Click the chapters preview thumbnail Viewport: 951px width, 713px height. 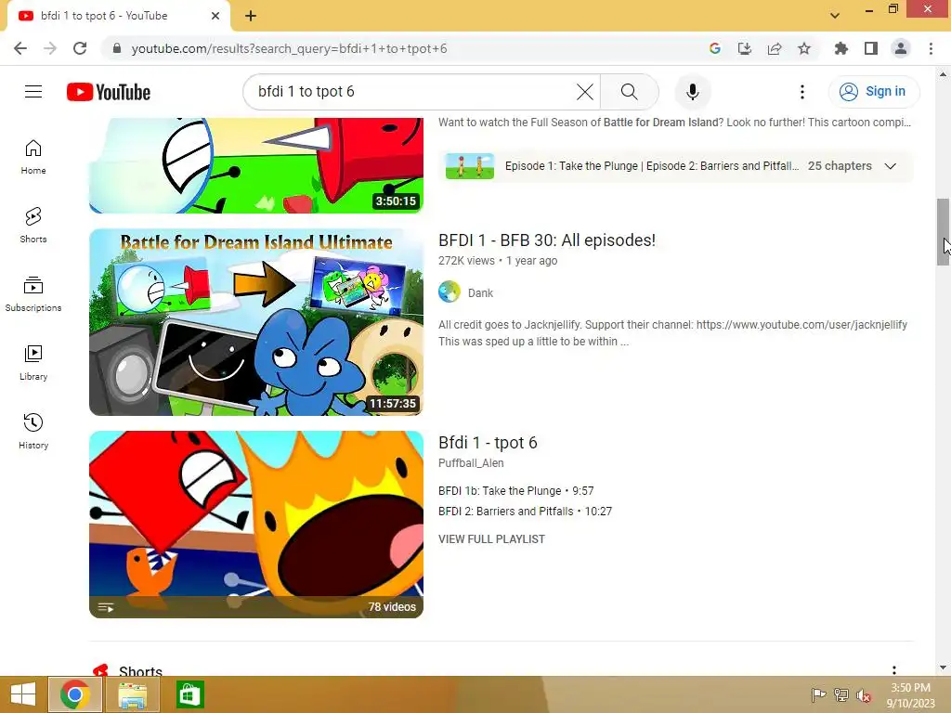469,166
